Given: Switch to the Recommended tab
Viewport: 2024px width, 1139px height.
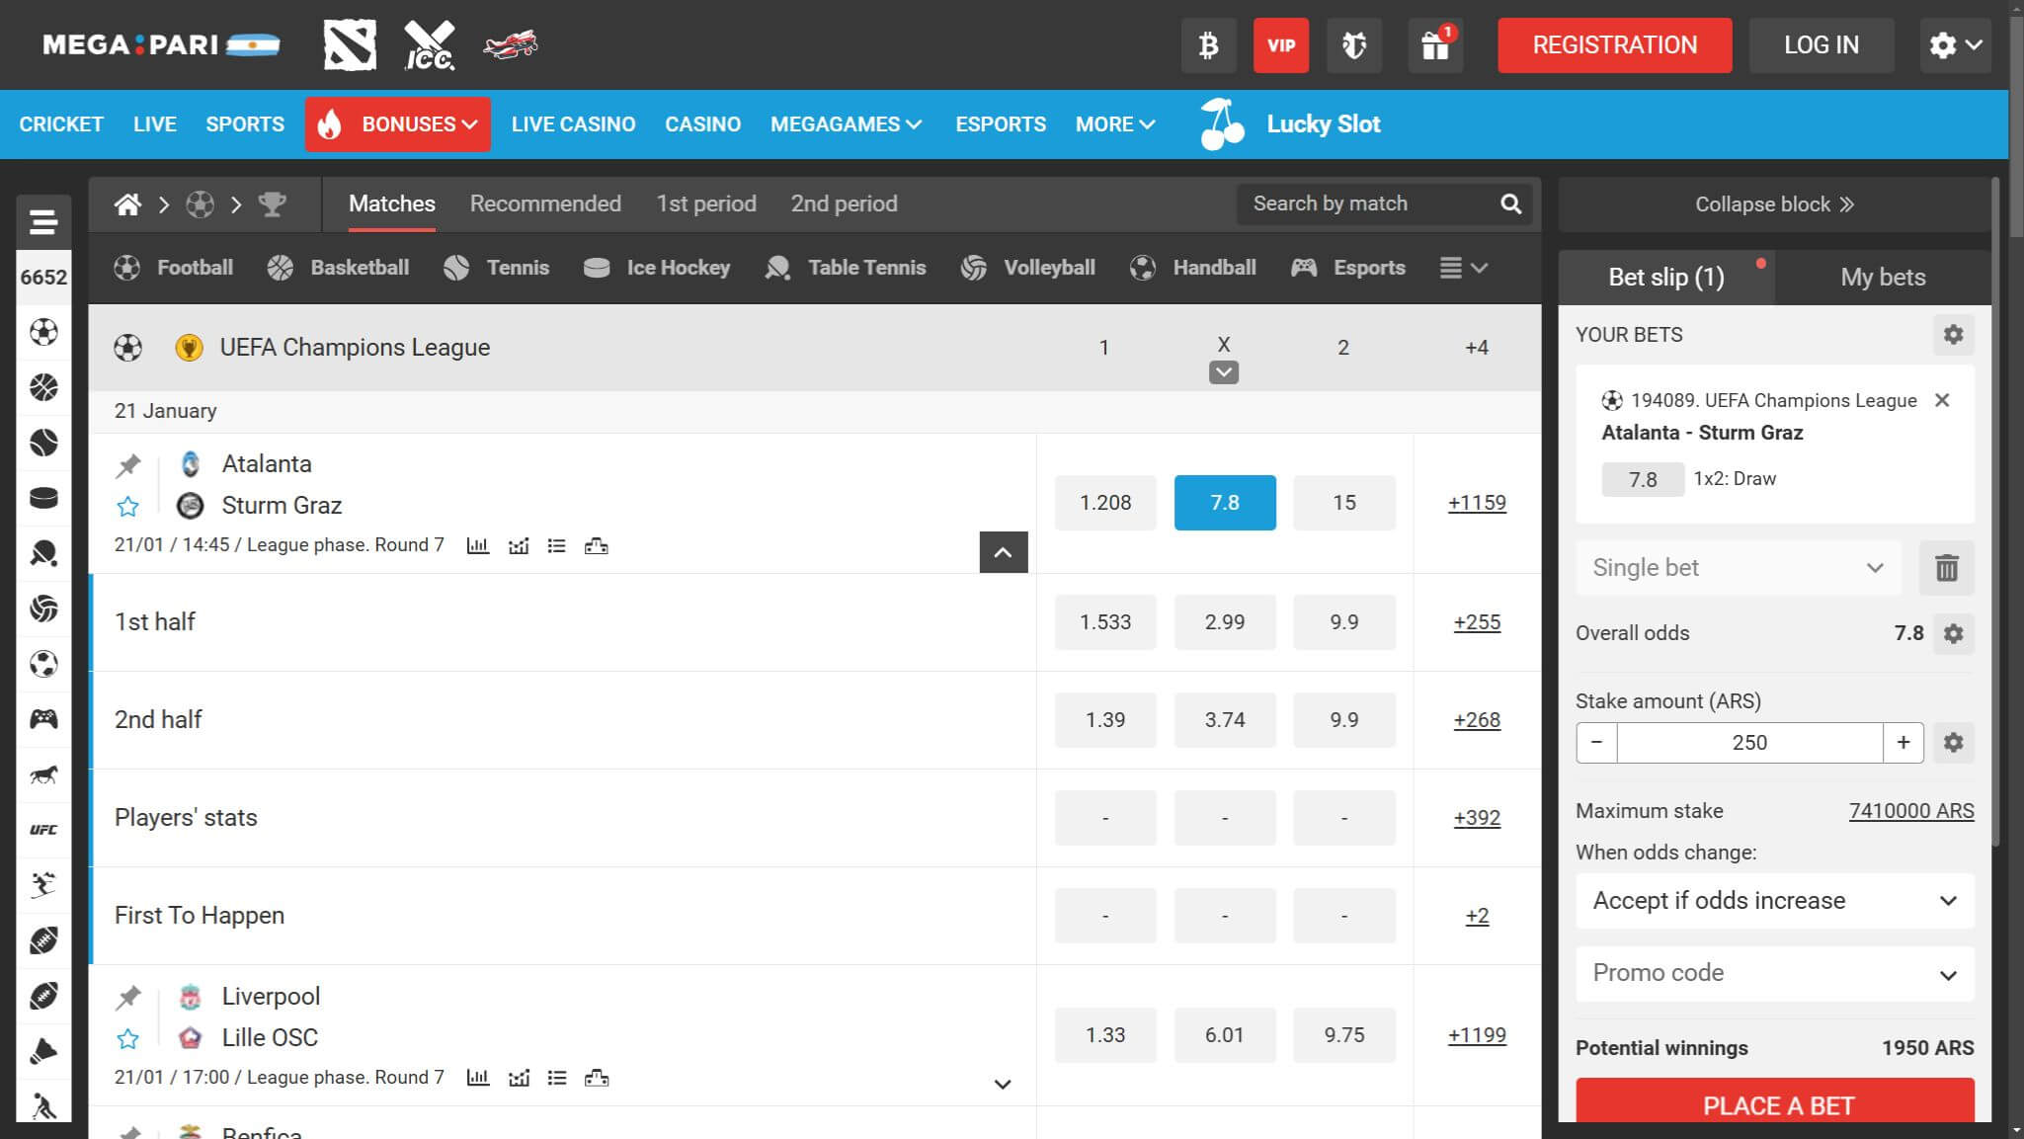Looking at the screenshot, I should point(545,204).
